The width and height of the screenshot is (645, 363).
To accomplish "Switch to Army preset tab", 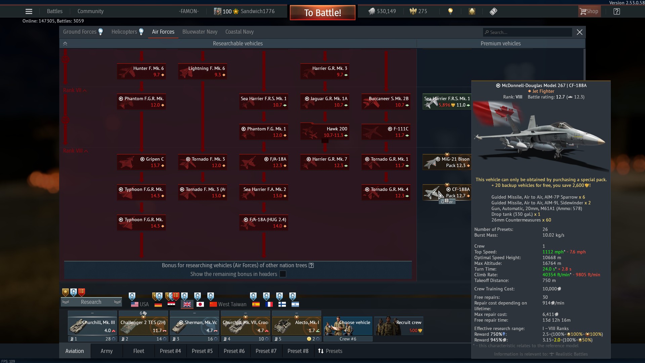I will 106,351.
